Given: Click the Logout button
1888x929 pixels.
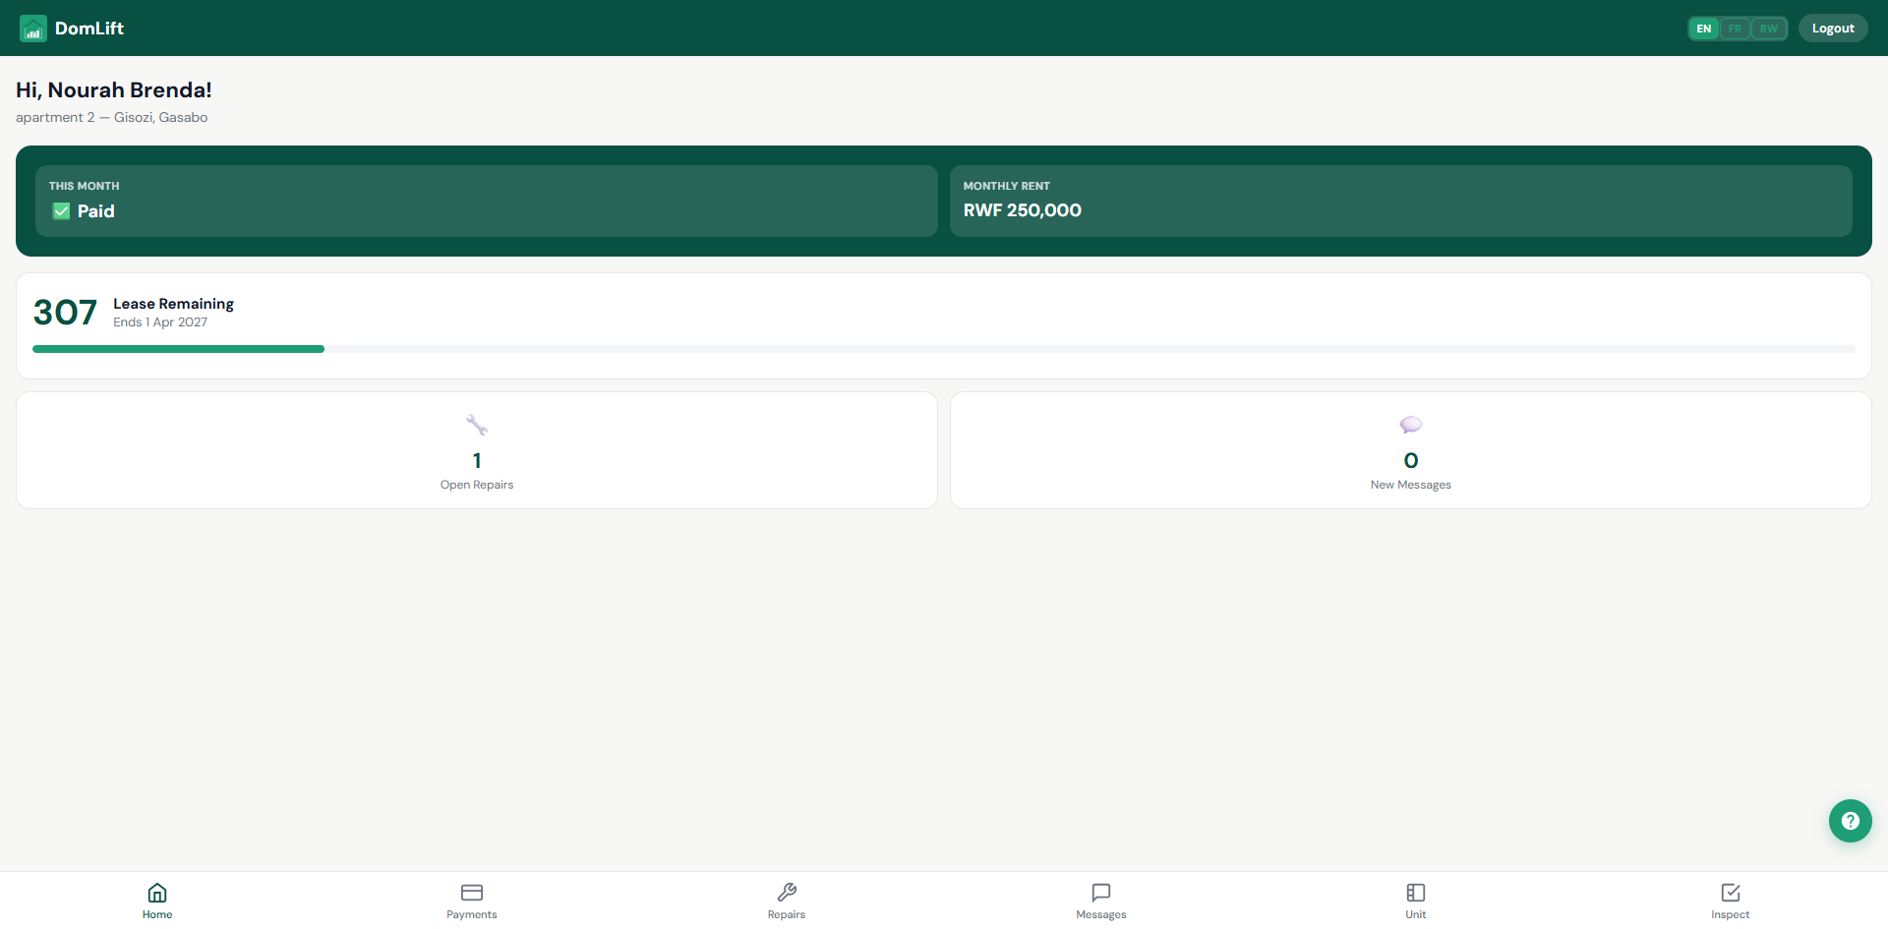Looking at the screenshot, I should 1833,29.
